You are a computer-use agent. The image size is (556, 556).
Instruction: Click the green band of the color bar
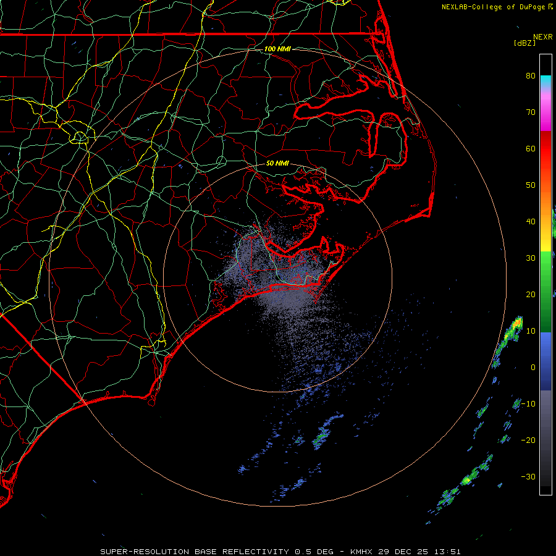[x=545, y=292]
